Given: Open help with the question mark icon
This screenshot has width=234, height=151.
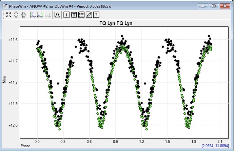Looking at the screenshot, I should (x=96, y=15).
